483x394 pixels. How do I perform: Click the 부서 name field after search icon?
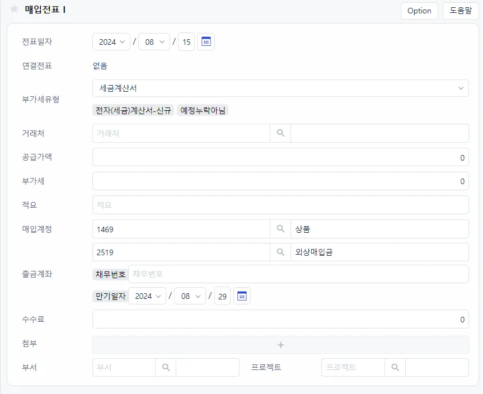tap(207, 367)
